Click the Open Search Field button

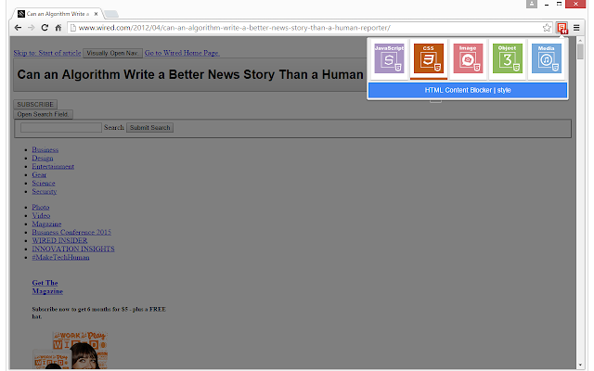pyautogui.click(x=44, y=114)
